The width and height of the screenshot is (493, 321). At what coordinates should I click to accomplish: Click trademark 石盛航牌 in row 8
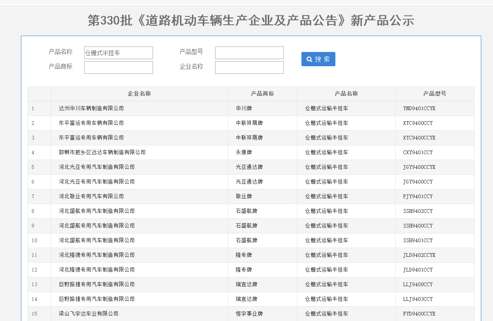246,211
